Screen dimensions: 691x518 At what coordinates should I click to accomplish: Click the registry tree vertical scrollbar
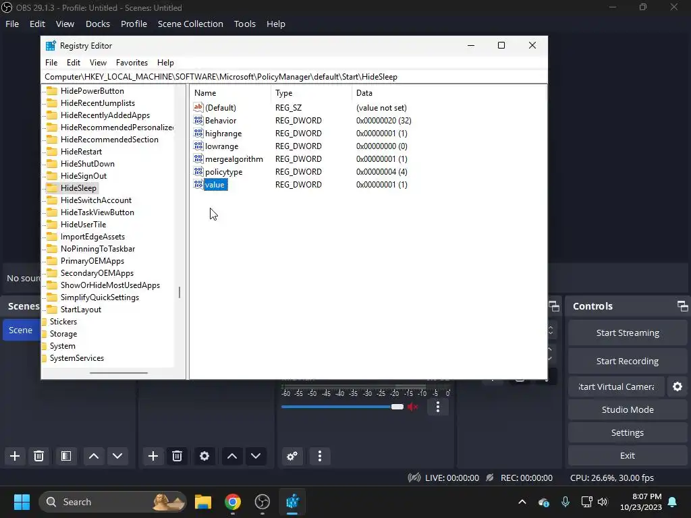coord(179,292)
